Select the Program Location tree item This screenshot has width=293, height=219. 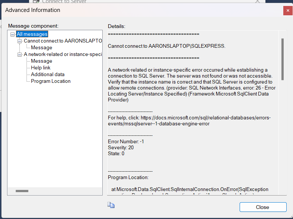pos(51,81)
